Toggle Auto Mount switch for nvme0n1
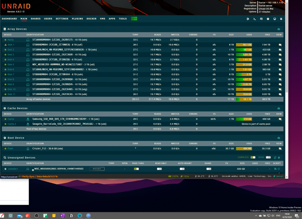This screenshot has width=302, height=219. click(182, 169)
